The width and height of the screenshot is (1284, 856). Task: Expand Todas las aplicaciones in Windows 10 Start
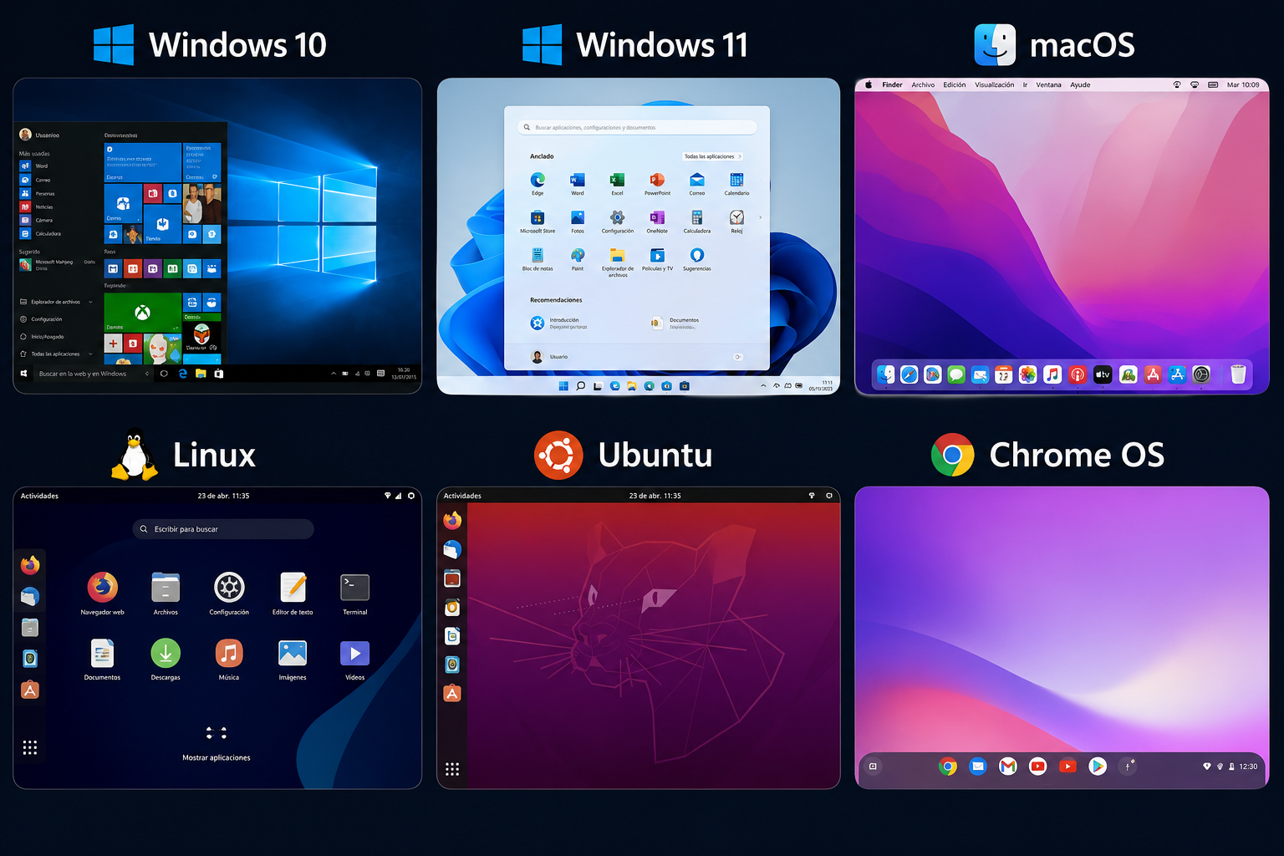pos(90,354)
